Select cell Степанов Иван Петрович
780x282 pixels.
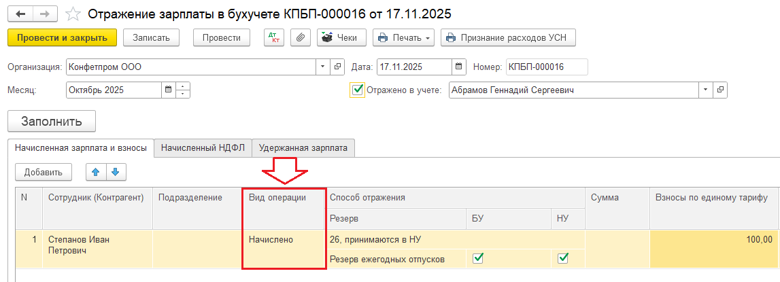click(x=97, y=249)
